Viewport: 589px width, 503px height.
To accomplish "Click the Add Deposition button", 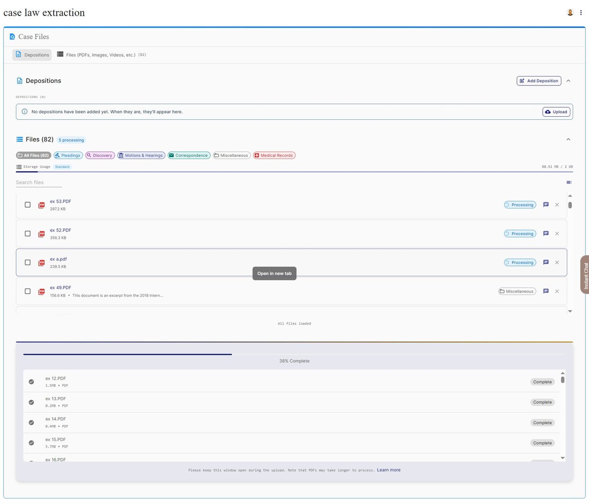I will tap(539, 81).
